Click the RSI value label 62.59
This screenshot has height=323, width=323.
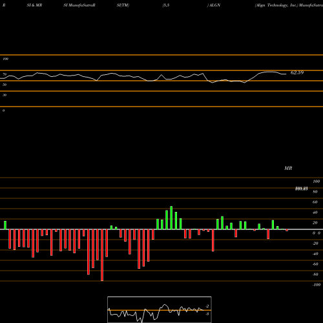tap(297, 72)
